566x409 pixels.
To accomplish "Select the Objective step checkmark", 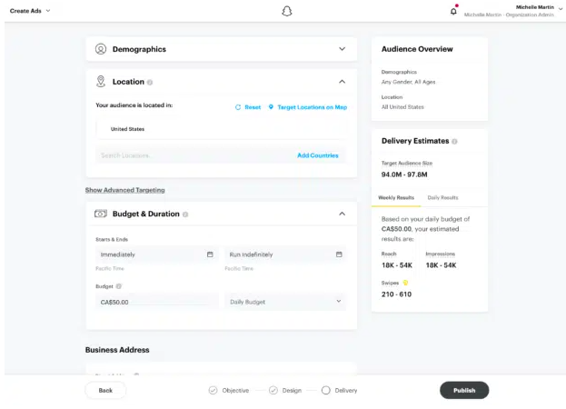I will point(213,390).
